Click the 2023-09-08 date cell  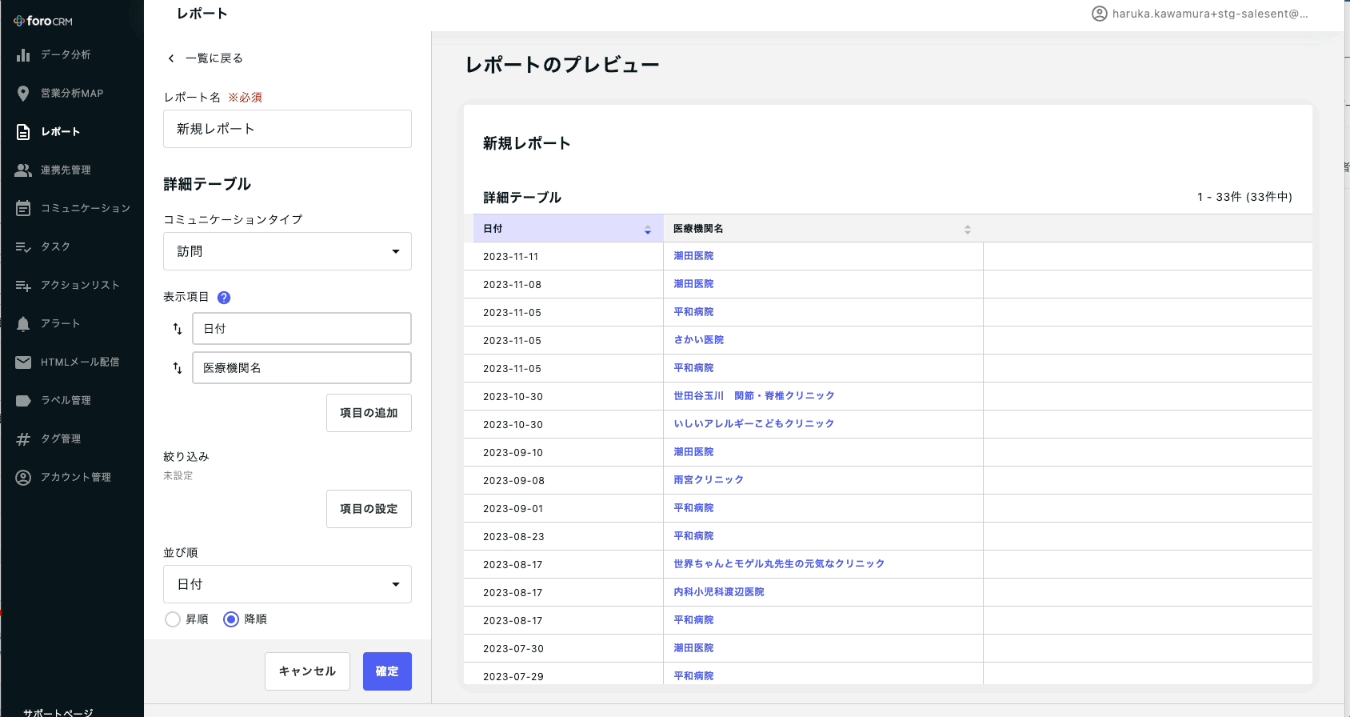513,481
